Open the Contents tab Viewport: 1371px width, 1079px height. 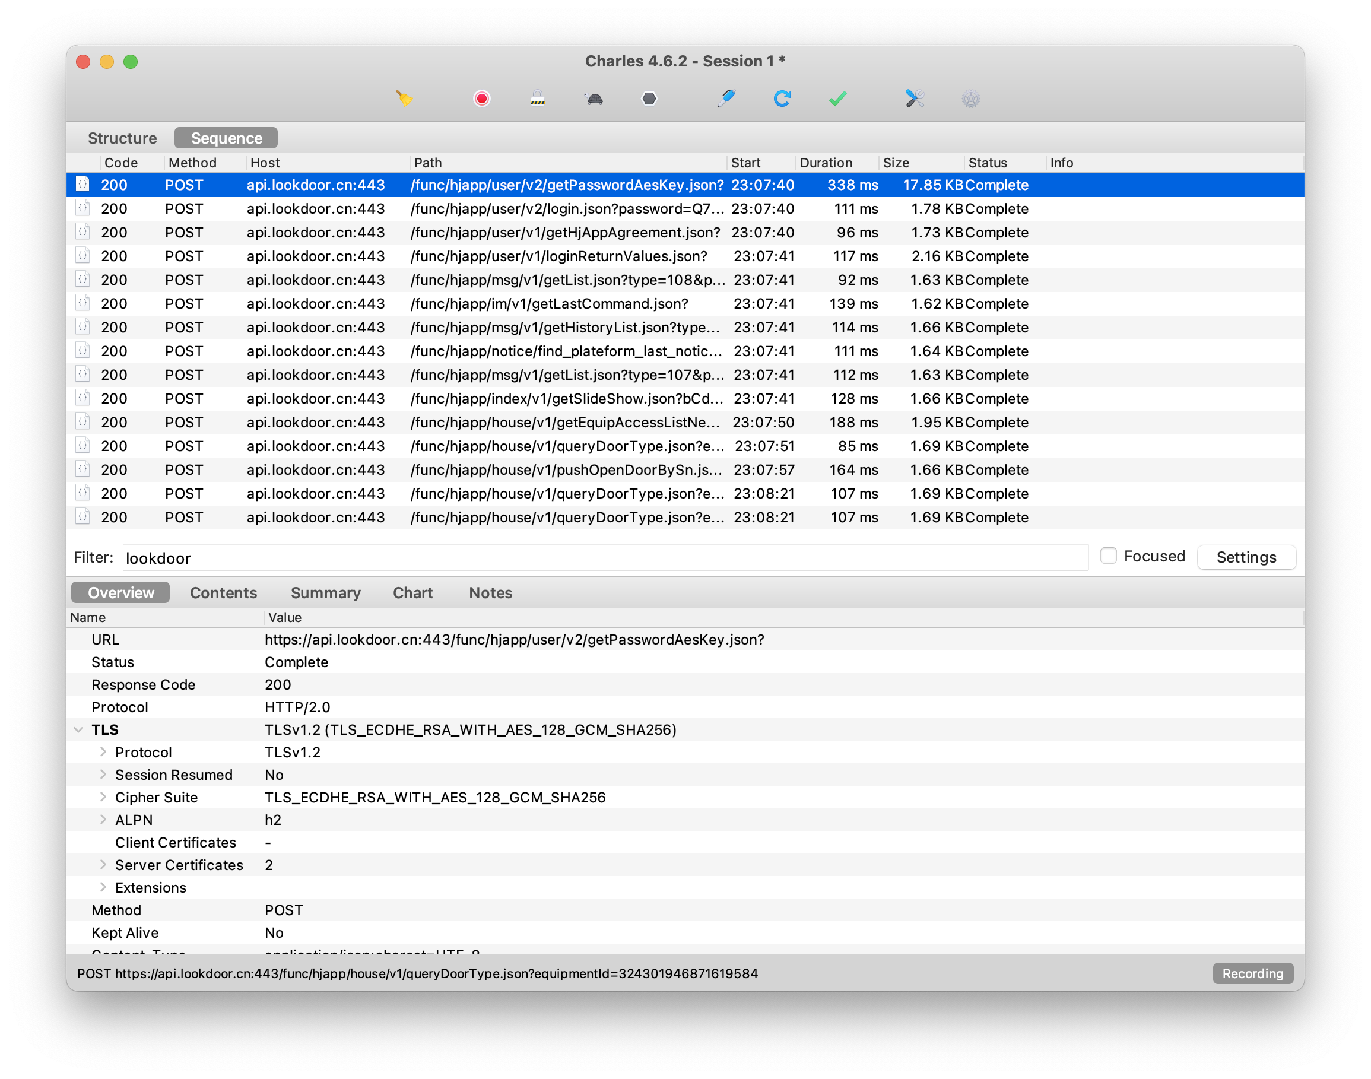coord(224,593)
